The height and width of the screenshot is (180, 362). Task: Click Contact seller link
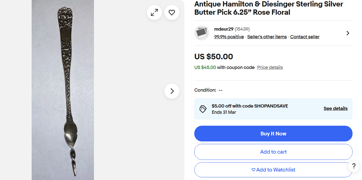click(x=305, y=37)
